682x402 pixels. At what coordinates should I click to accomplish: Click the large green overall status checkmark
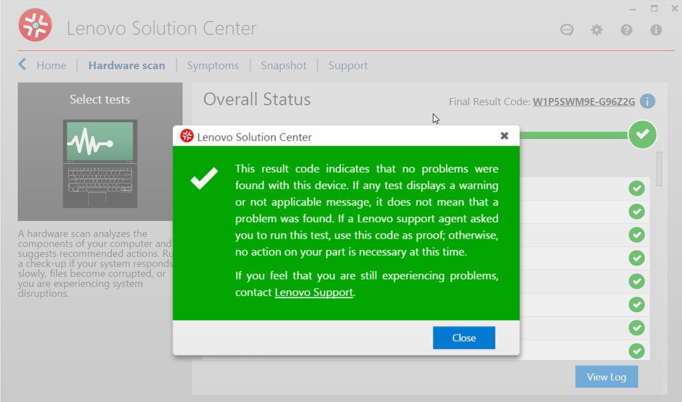[x=643, y=135]
